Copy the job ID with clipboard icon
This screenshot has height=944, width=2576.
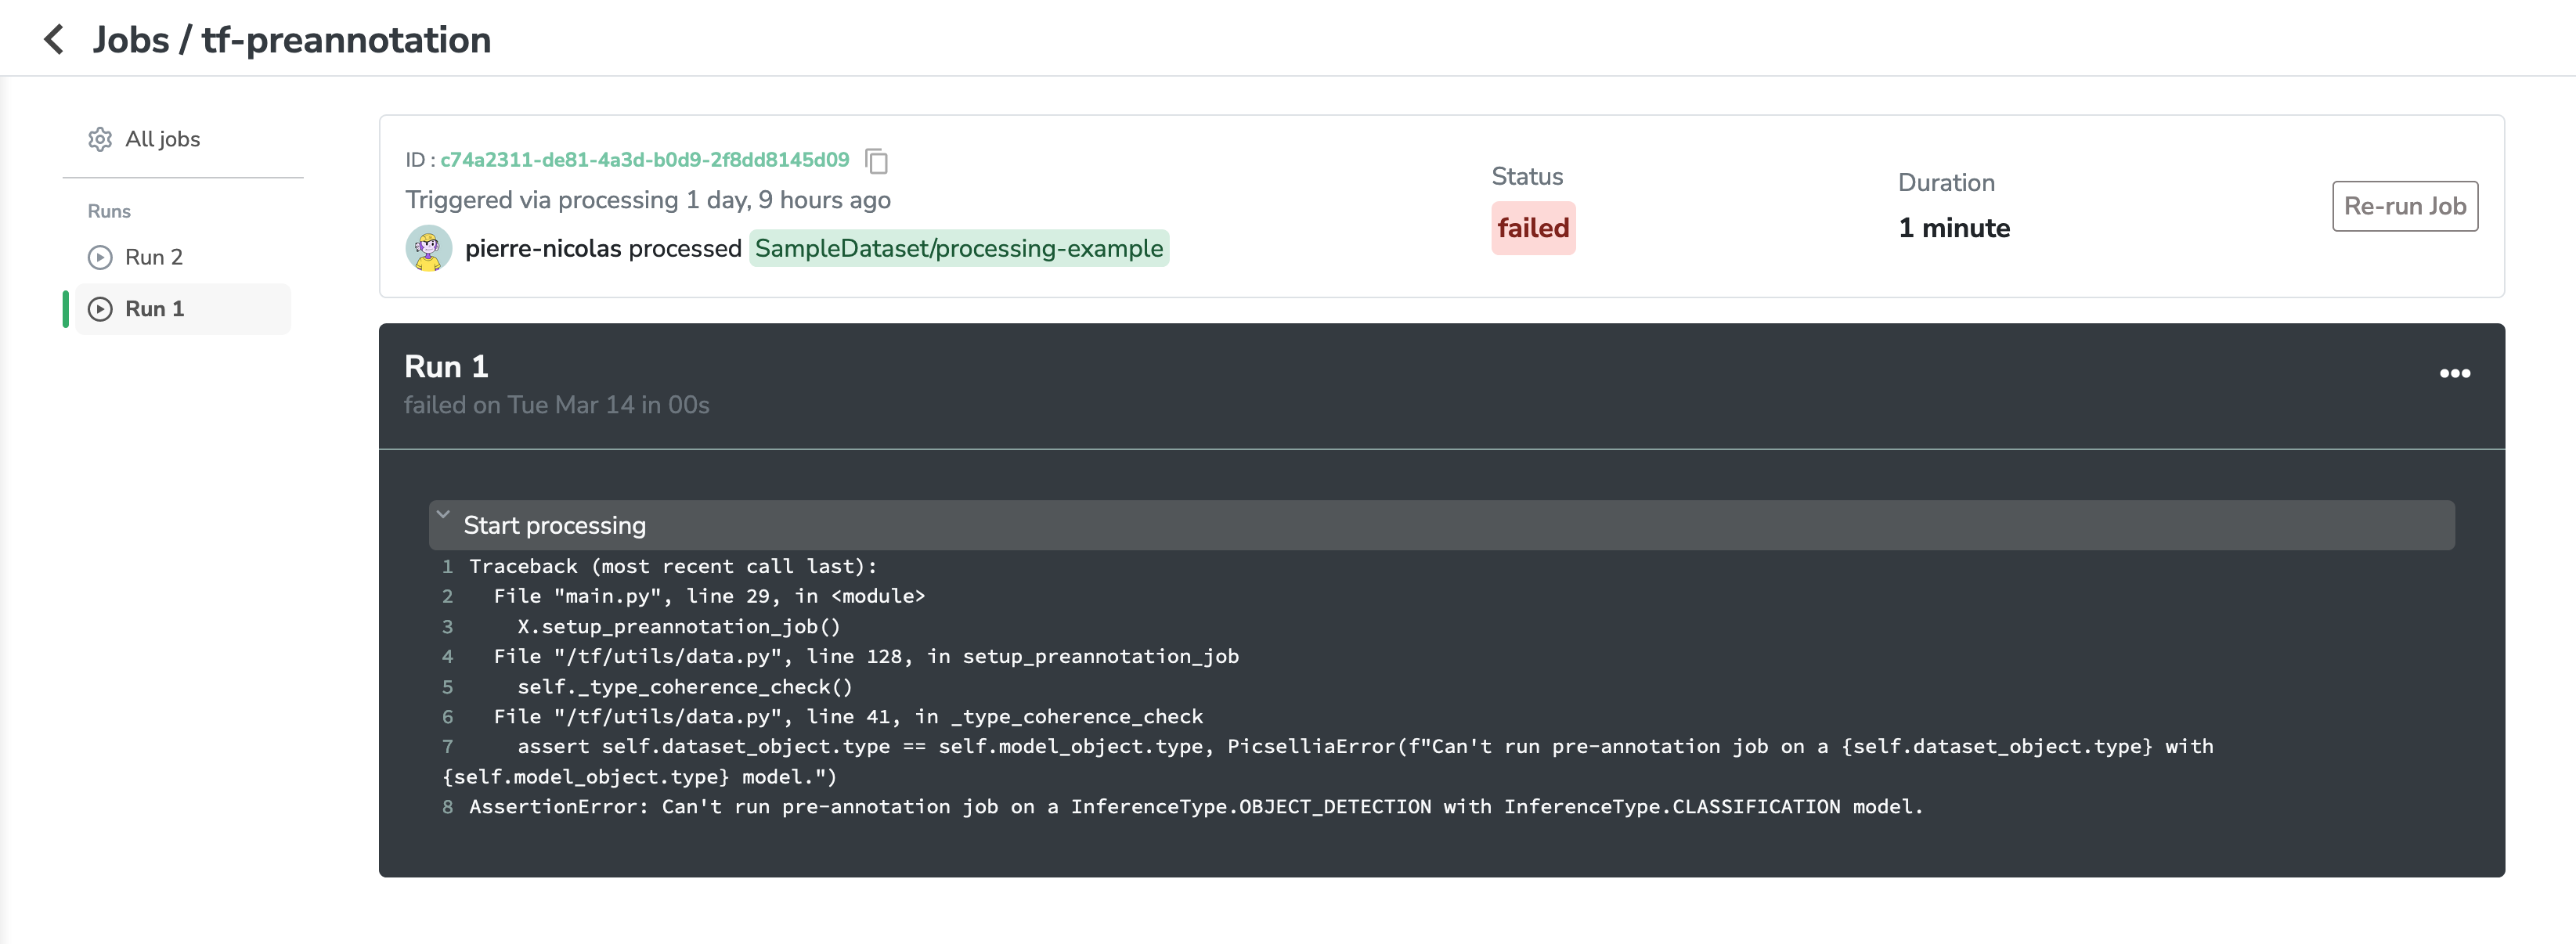point(876,161)
